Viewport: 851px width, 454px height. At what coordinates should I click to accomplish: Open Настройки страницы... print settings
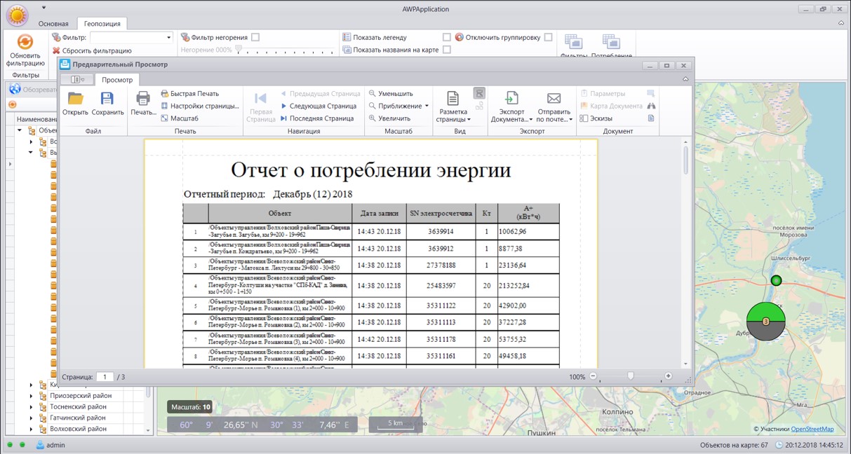point(200,106)
